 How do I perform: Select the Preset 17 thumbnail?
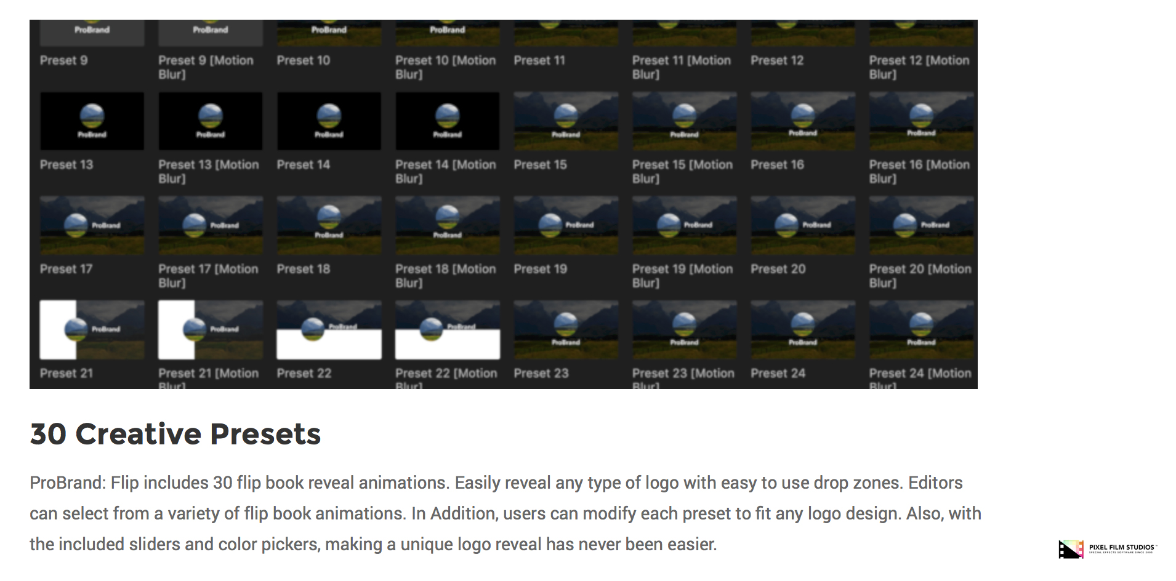tap(92, 225)
